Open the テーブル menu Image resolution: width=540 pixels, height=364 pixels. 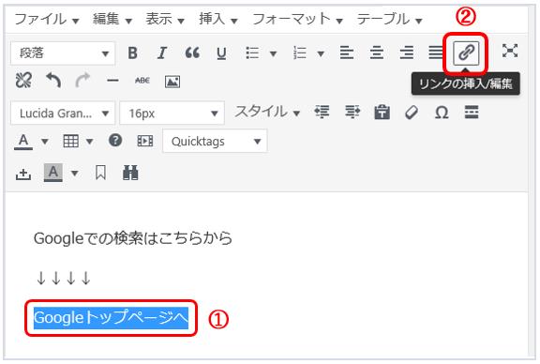(x=389, y=20)
